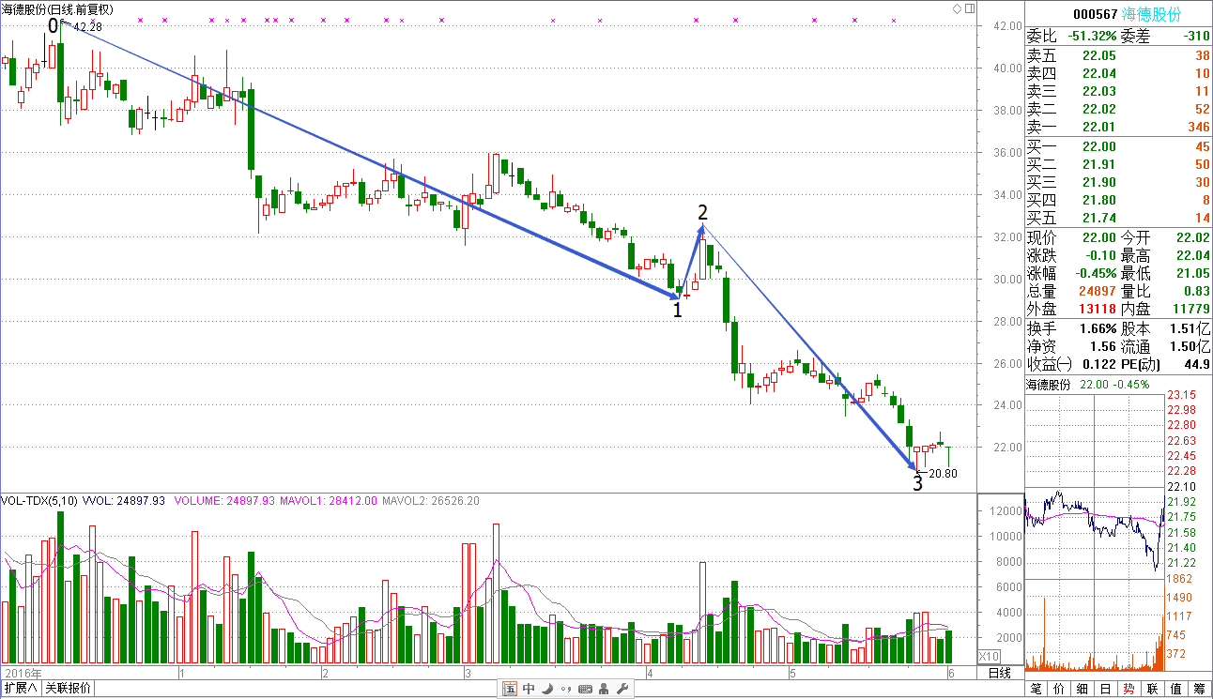Image resolution: width=1213 pixels, height=699 pixels.
Task: Select the 势 tab
Action: (1129, 689)
